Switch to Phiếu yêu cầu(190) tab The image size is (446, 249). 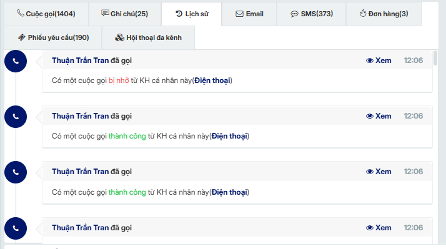click(x=53, y=37)
